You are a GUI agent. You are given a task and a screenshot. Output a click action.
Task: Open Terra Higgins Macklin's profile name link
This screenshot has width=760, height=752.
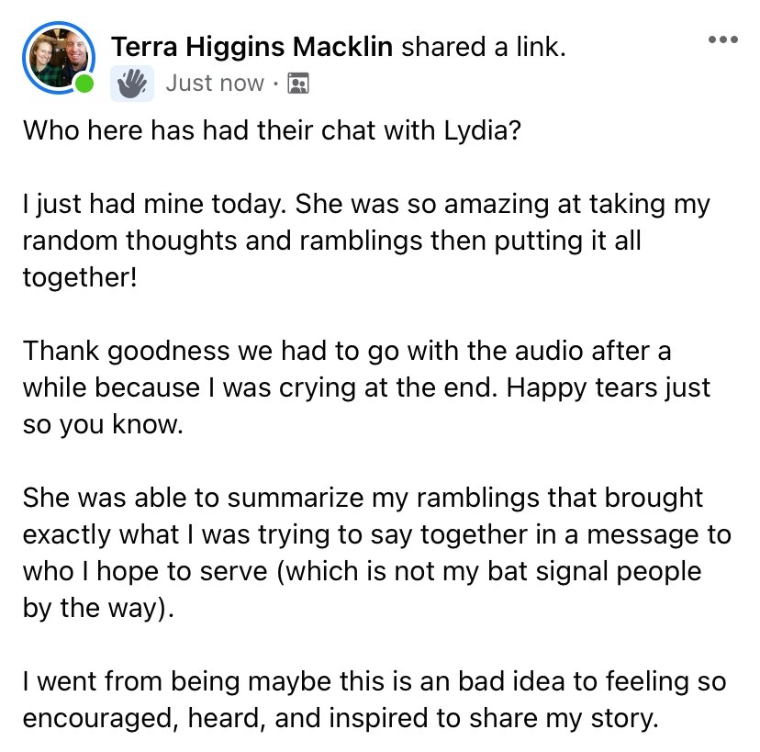coord(251,47)
